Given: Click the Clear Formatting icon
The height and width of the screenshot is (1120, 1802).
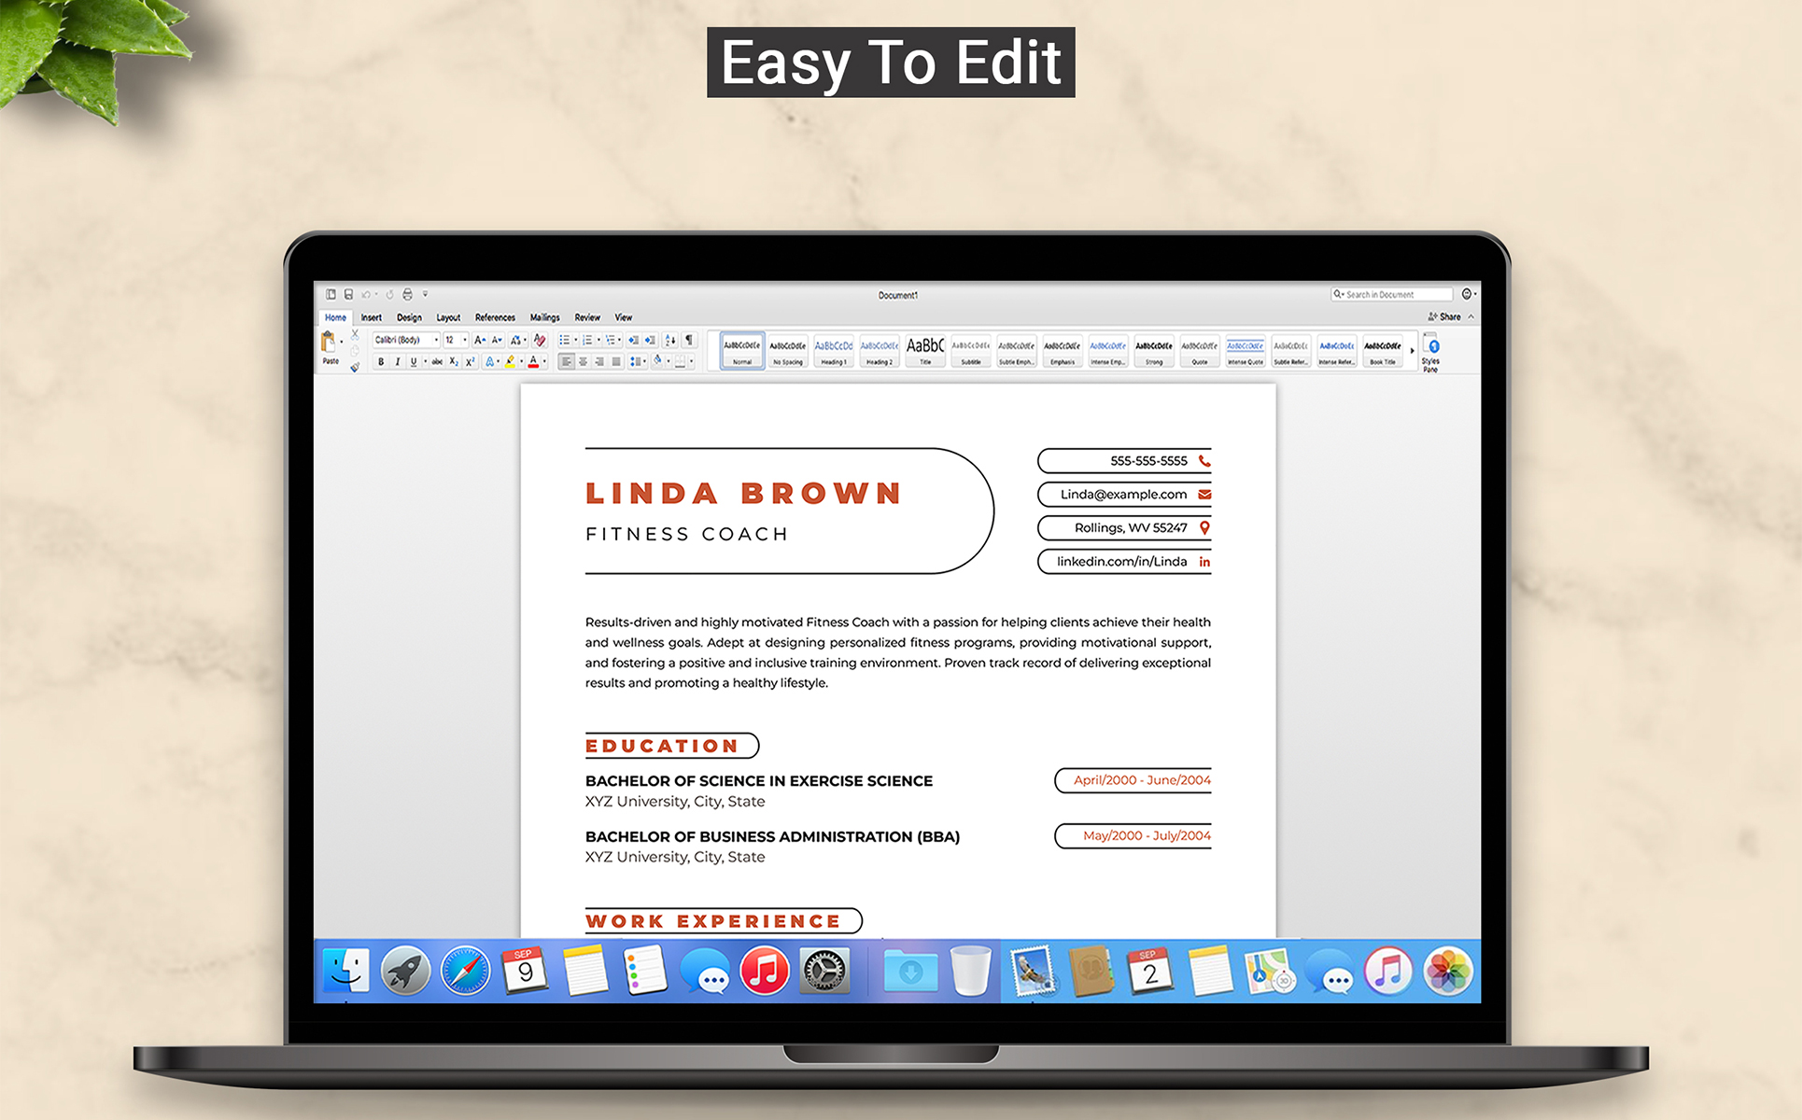Looking at the screenshot, I should click(540, 341).
